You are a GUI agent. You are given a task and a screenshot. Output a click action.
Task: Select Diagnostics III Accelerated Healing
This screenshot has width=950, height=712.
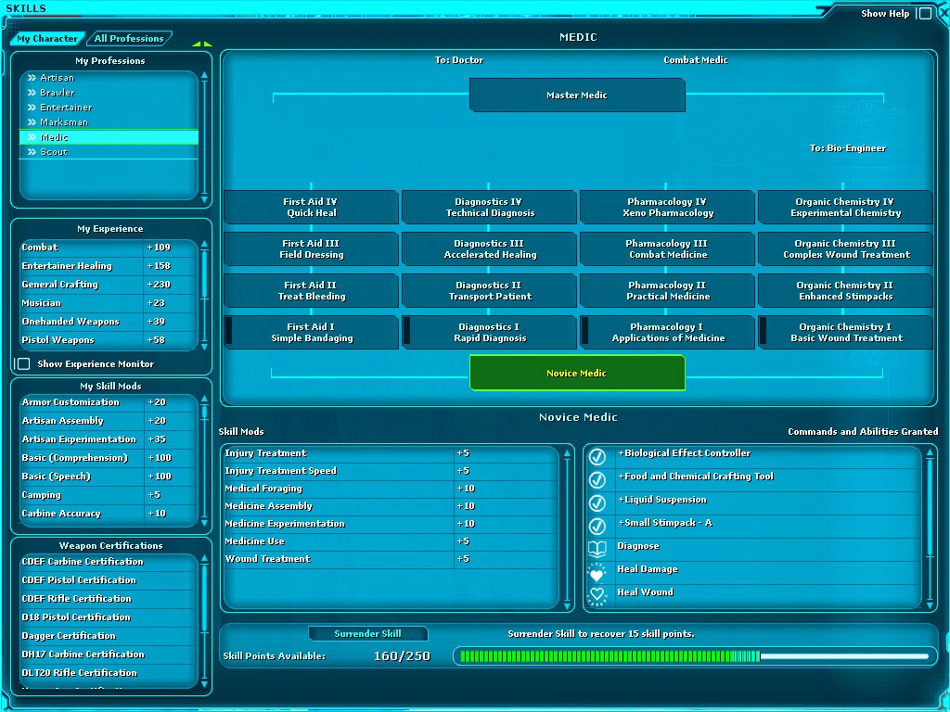tap(490, 248)
